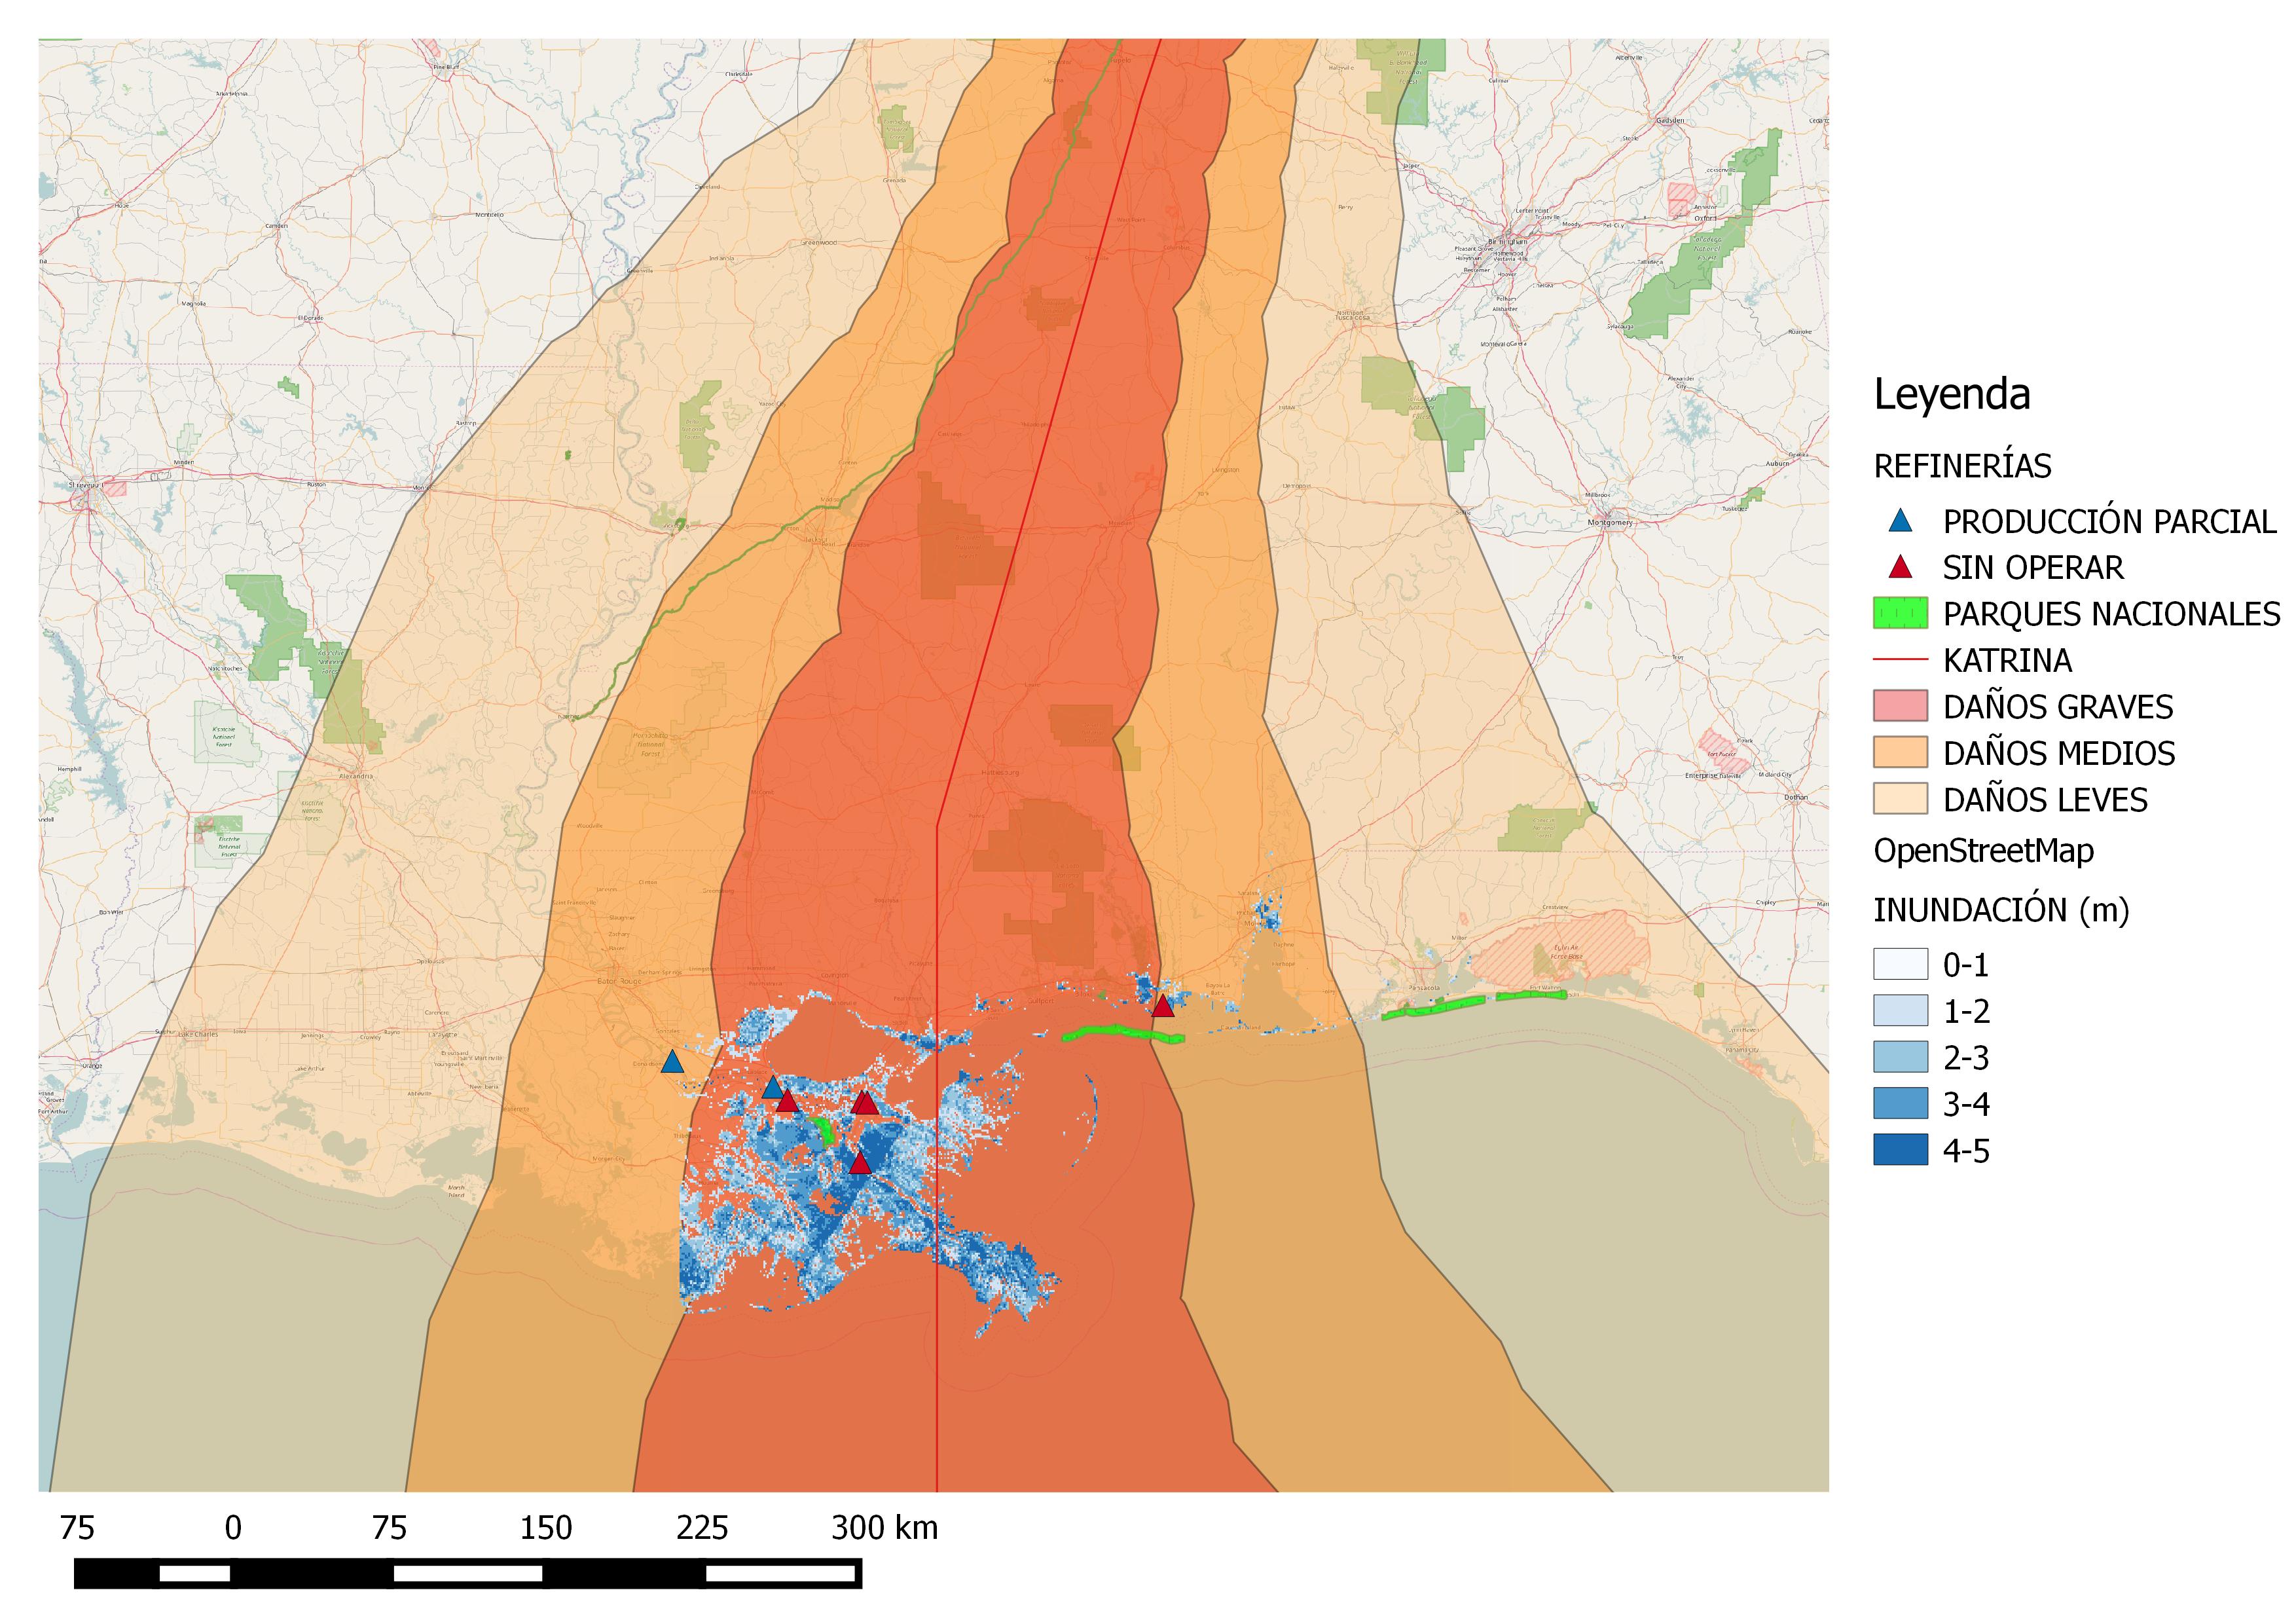
Task: Click blue triangle beside PRODUCCIÓN PARCIAL legend
Action: point(1900,522)
